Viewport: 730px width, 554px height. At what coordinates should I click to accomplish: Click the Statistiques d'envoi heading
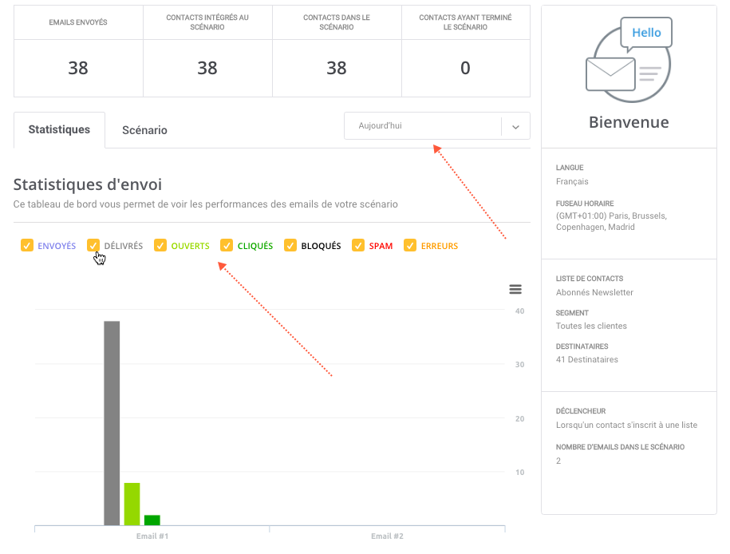coord(88,184)
